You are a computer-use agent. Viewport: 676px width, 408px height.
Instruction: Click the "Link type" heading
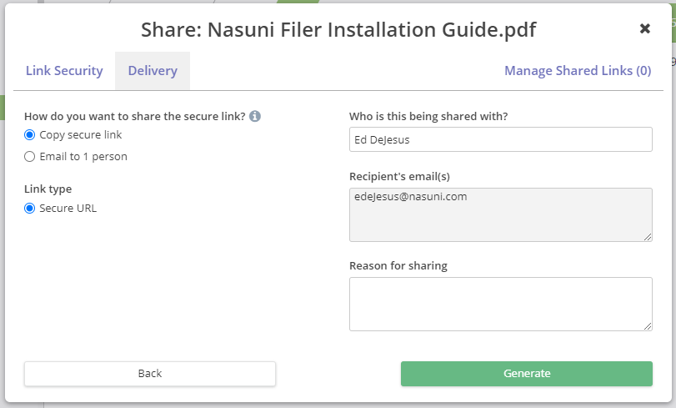(x=48, y=189)
